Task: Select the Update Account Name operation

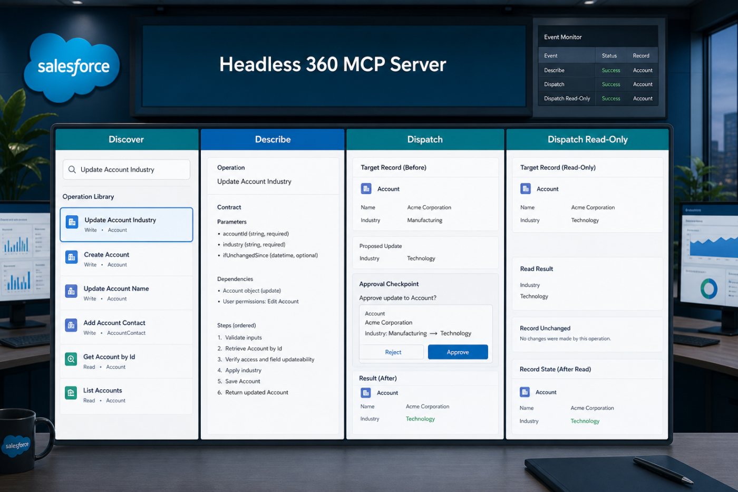Action: 127,293
